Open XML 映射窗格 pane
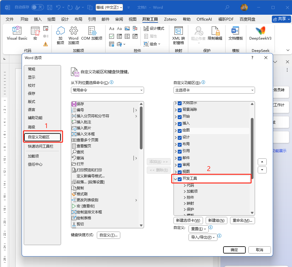Viewport: 292px width, 267px height. pyautogui.click(x=179, y=35)
